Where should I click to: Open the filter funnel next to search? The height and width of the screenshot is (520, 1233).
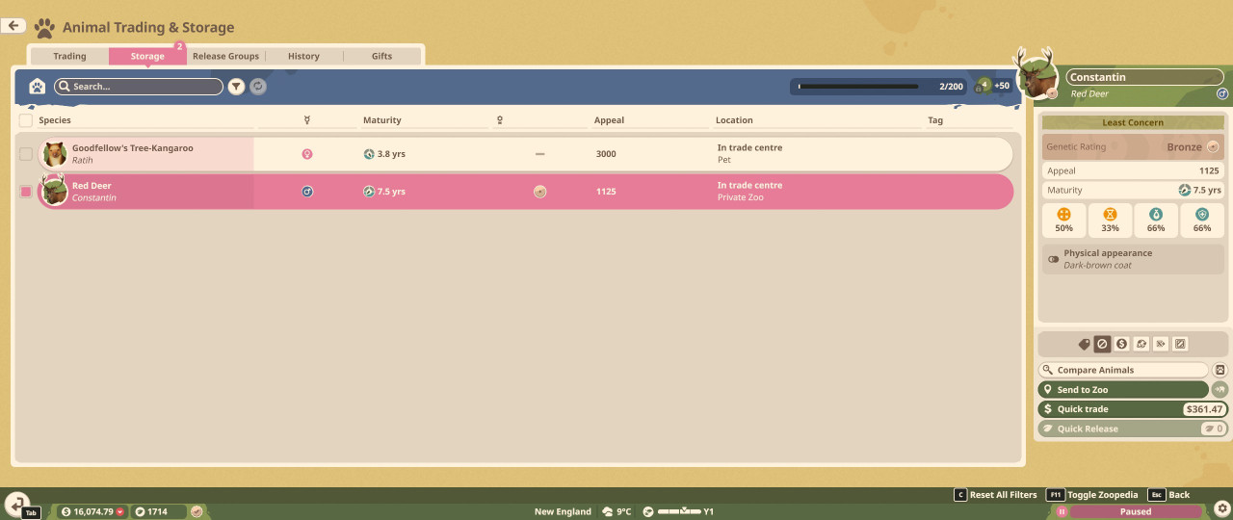(x=236, y=87)
